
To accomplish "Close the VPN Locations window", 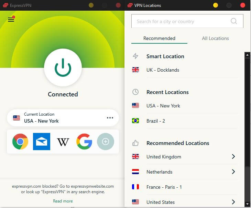I will [243, 5].
